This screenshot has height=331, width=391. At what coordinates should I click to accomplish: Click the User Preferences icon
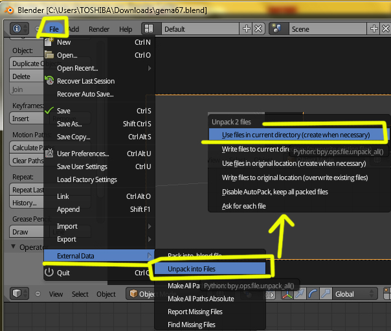49,153
